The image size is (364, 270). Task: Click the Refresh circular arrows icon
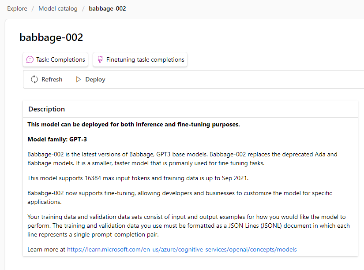click(34, 79)
